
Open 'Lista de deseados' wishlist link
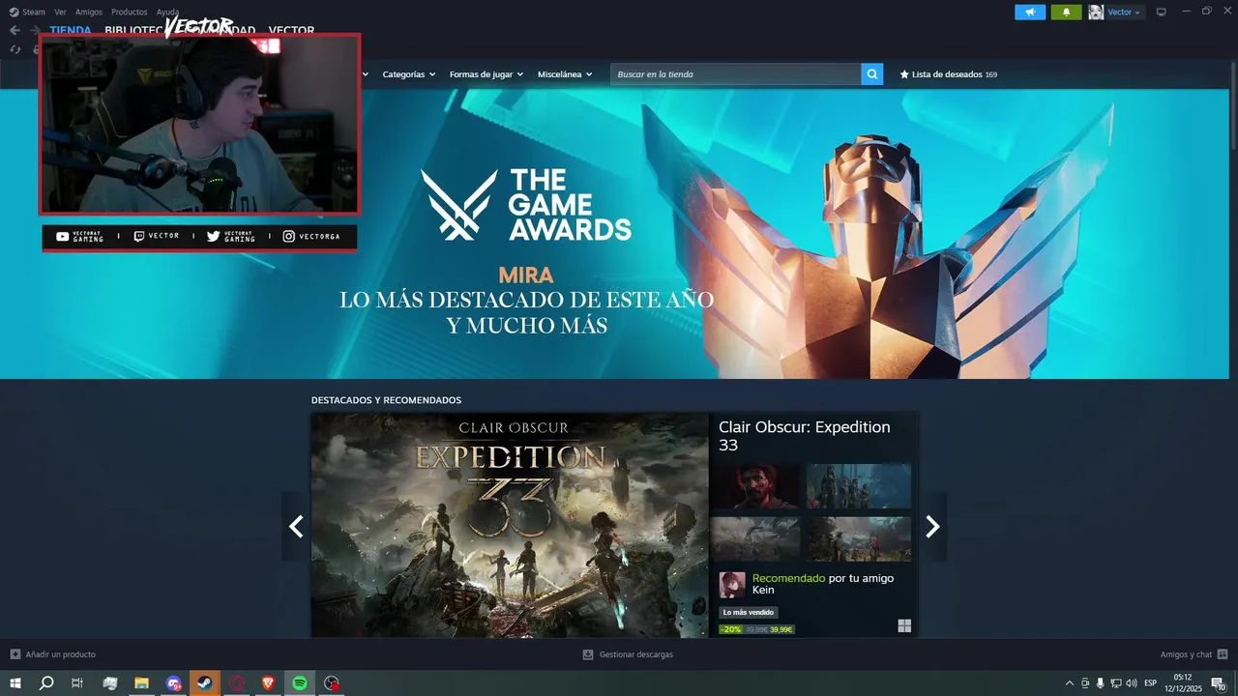click(x=949, y=74)
